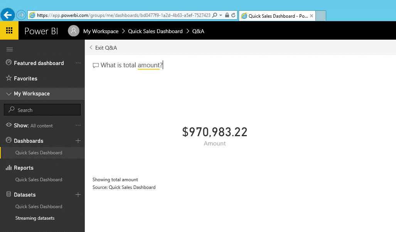Collapse the My Workspace section chevron
396x232 pixels.
9,94
